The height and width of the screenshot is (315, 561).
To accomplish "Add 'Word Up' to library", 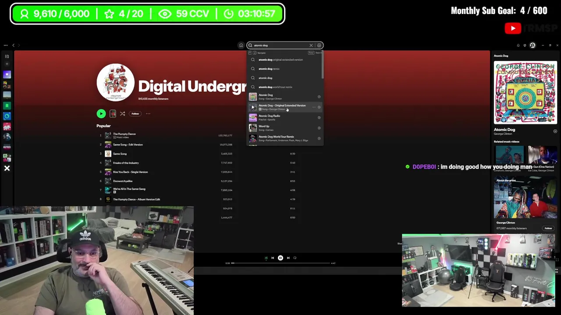I will point(319,128).
